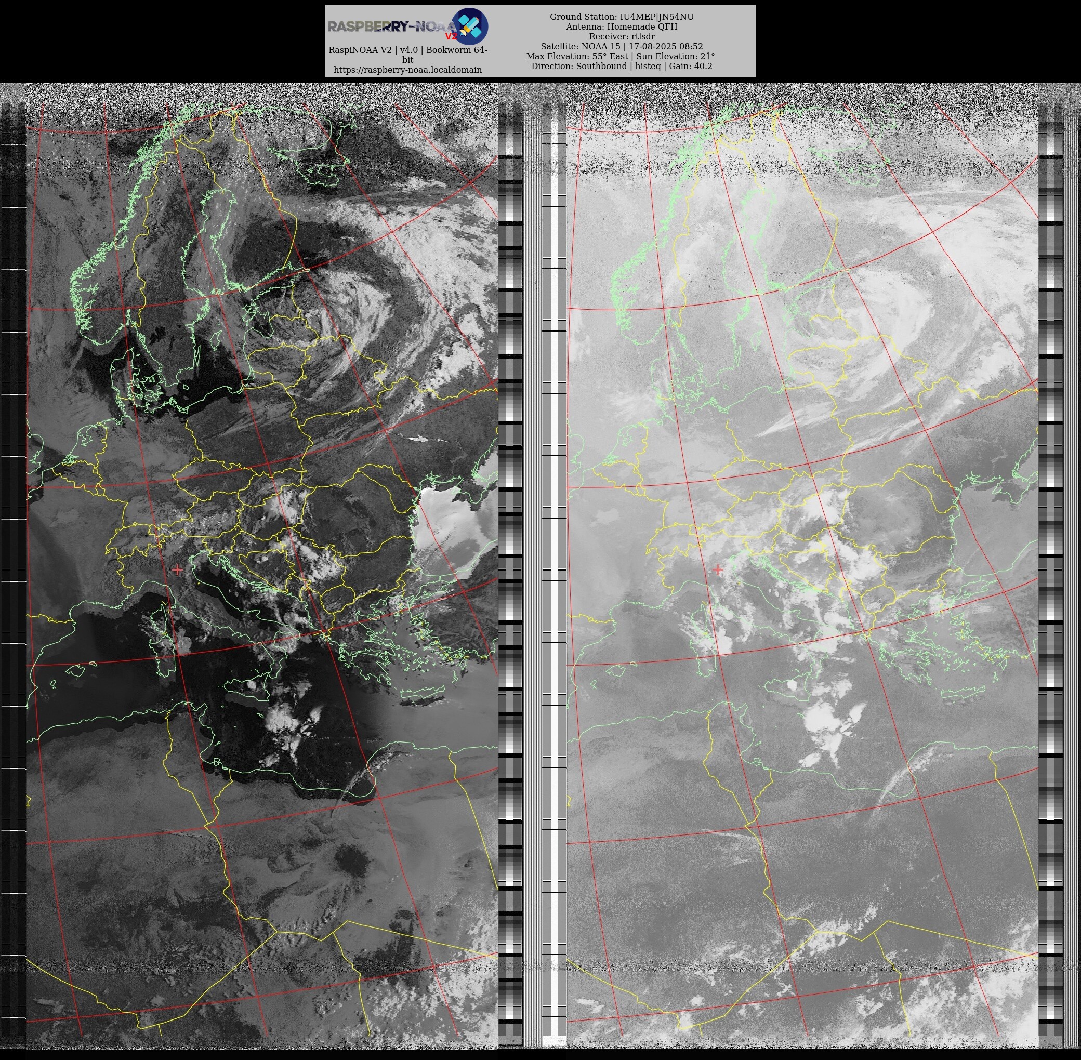This screenshot has width=1081, height=1060.
Task: Click the Raspberry-NOAA V2 satellite logo icon
Action: [469, 26]
